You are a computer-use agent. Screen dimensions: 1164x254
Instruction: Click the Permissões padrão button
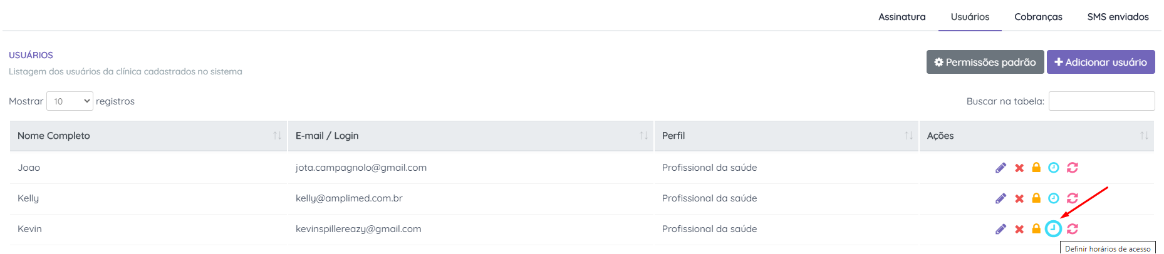coord(985,62)
